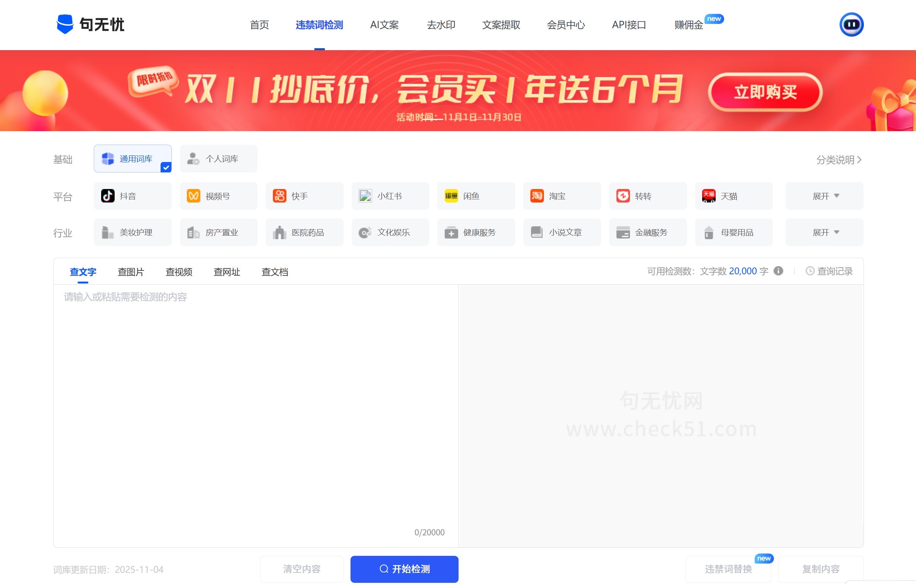The height and width of the screenshot is (584, 916).
Task: Open the 会员中心 menu item
Action: [566, 25]
